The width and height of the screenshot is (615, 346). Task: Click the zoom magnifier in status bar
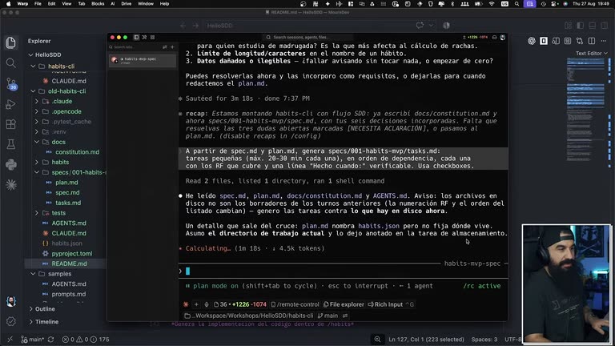click(377, 340)
